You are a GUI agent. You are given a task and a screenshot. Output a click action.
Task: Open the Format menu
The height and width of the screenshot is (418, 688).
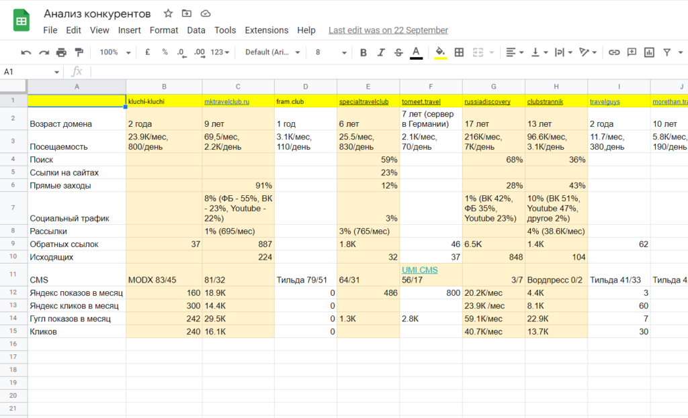pos(164,30)
